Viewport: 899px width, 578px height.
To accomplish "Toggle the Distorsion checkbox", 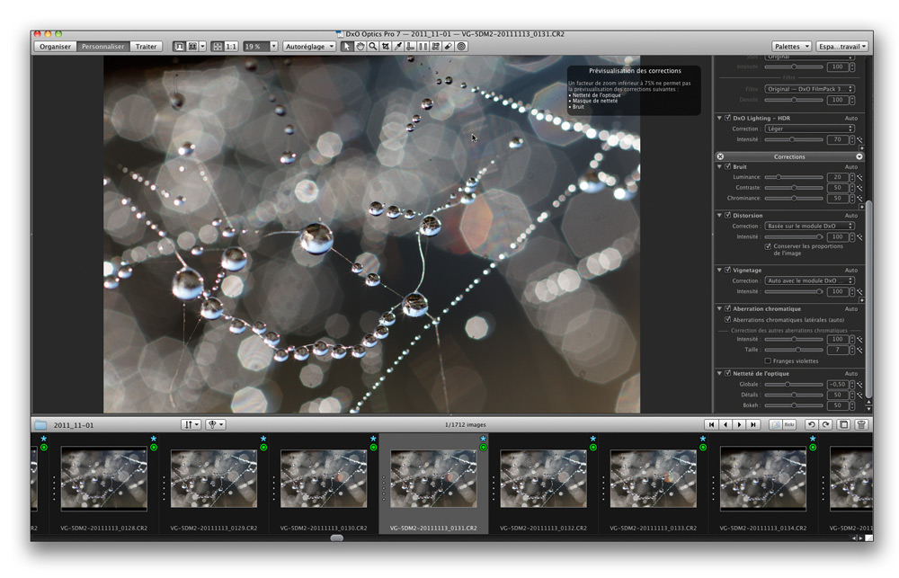I will [x=727, y=216].
